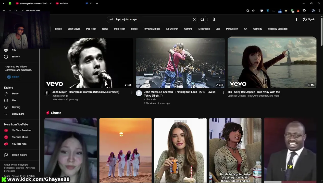Switch to john mayer live concert tab
The image size is (323, 183).
click(33, 4)
